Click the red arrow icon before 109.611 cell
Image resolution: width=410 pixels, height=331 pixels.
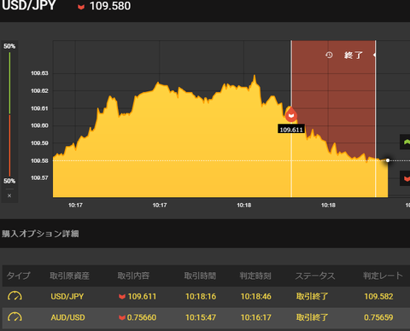pos(122,297)
